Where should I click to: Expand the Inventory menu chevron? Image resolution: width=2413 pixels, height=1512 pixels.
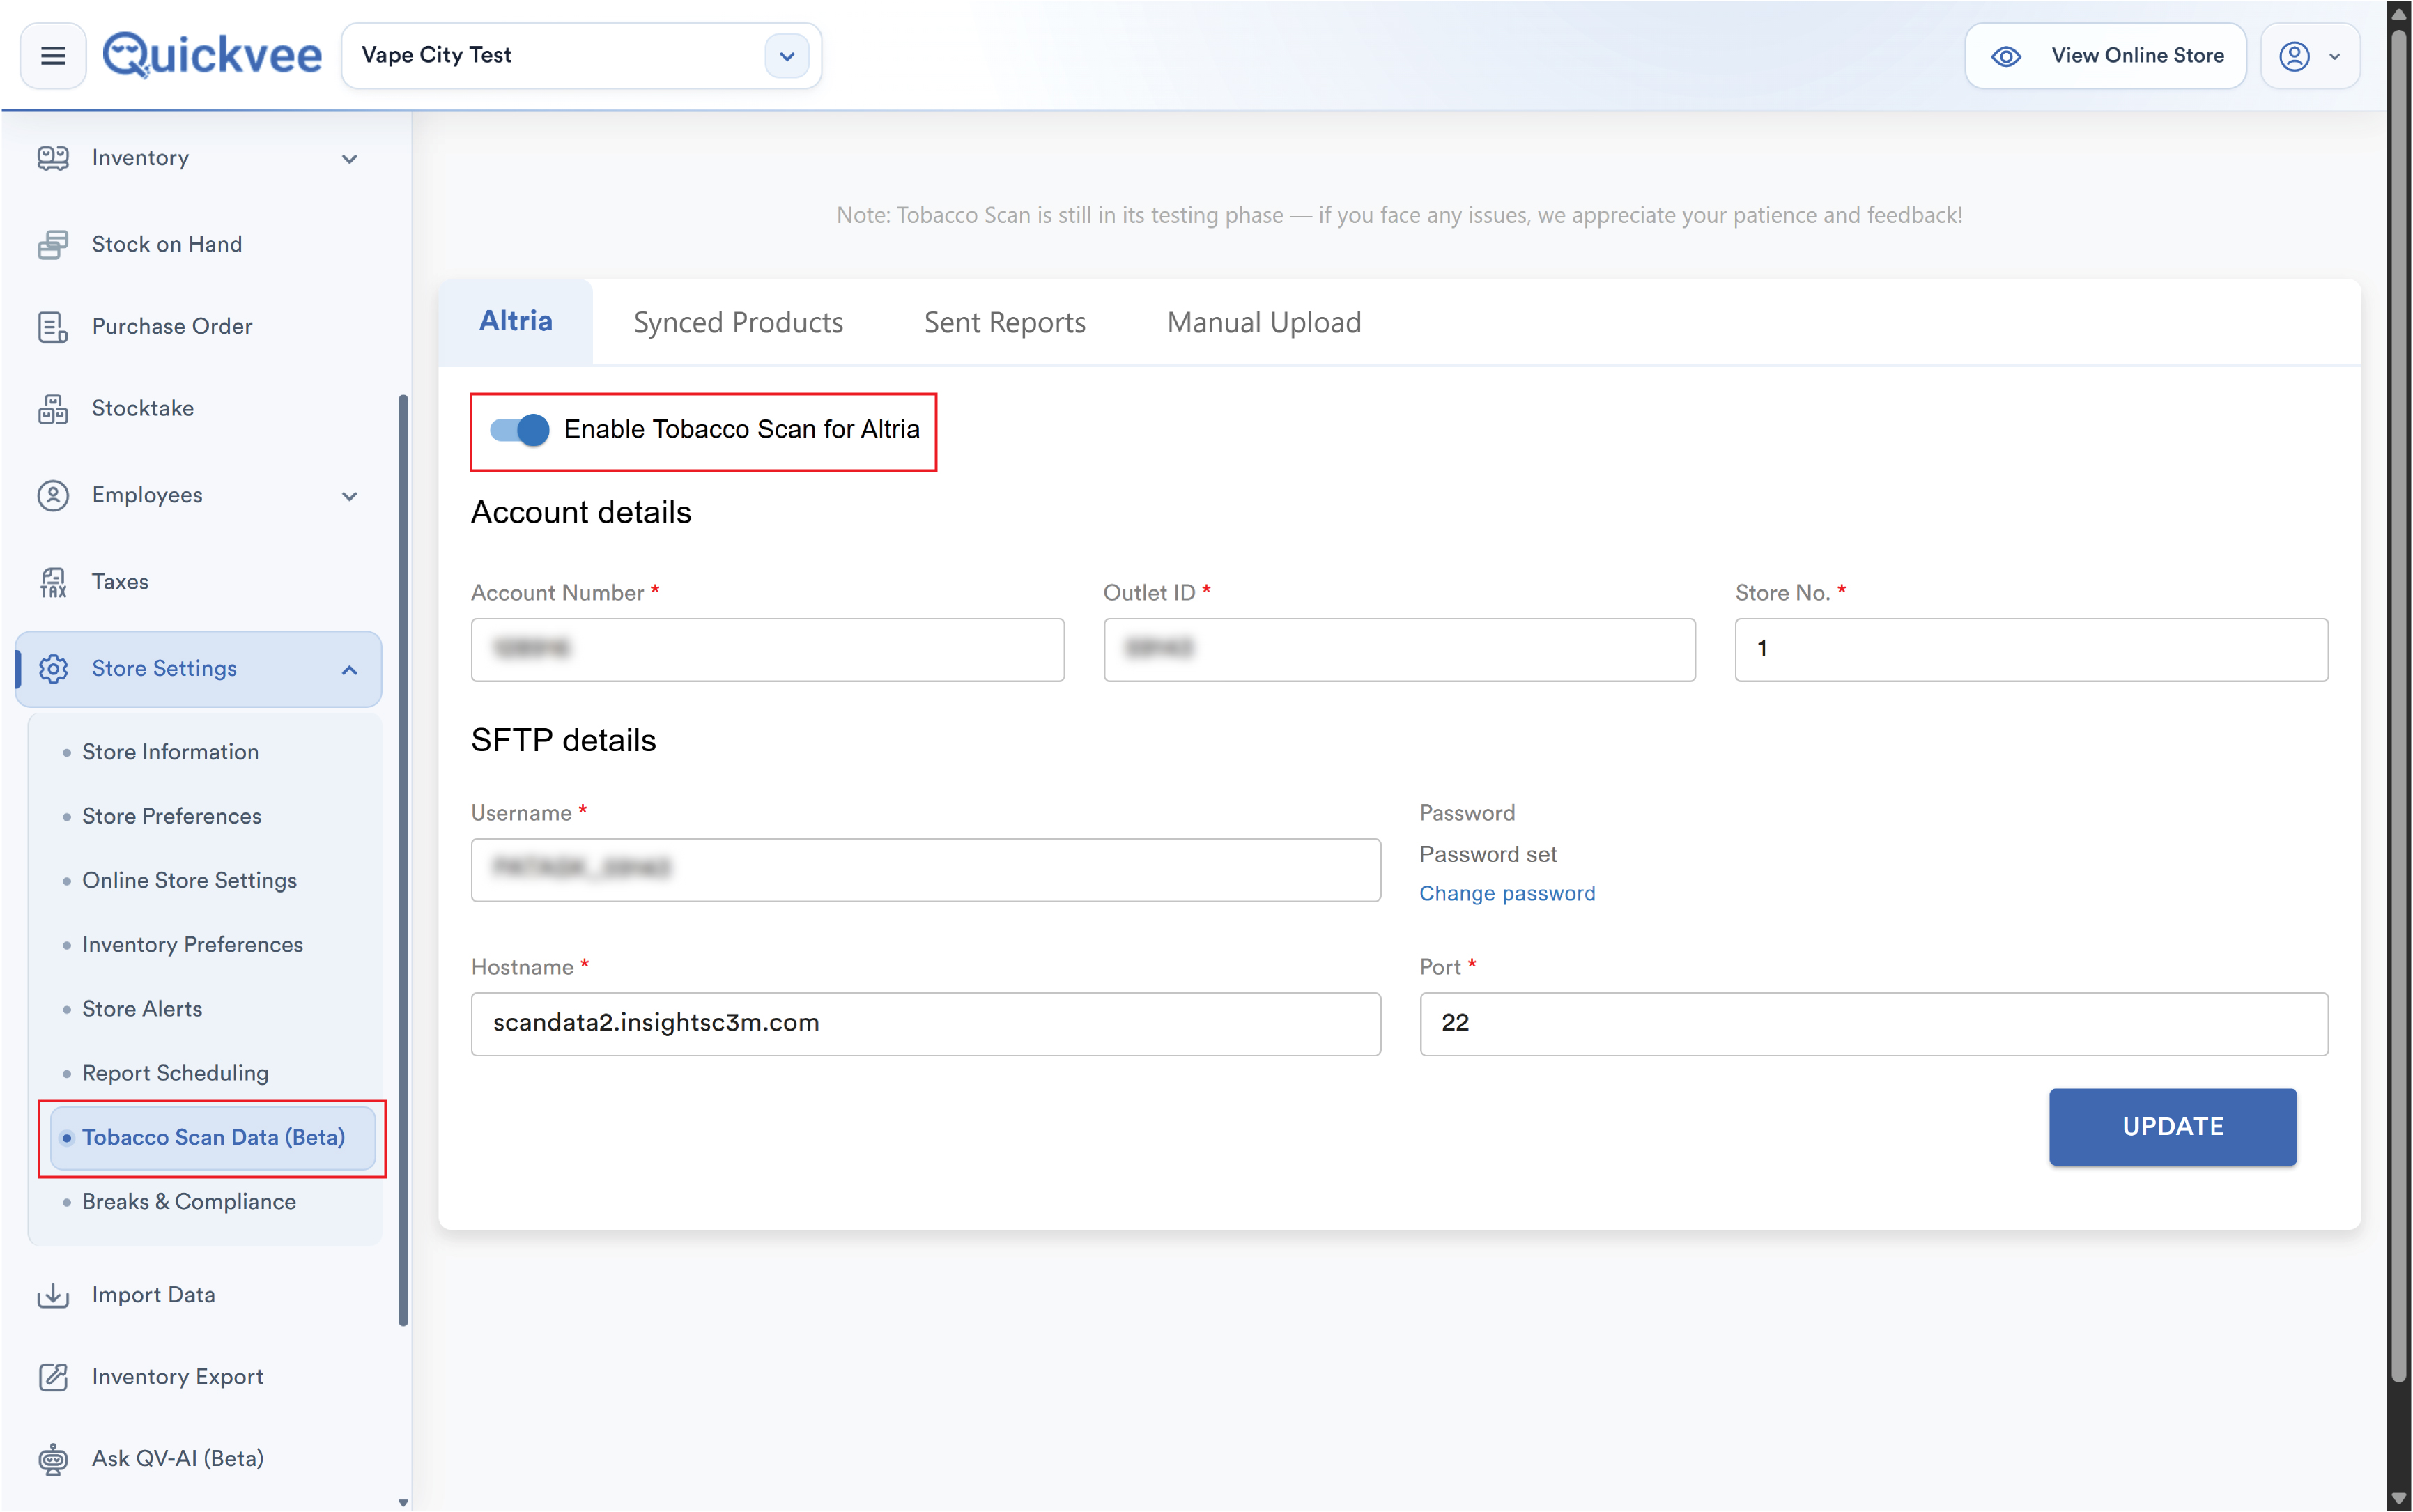[x=349, y=159]
